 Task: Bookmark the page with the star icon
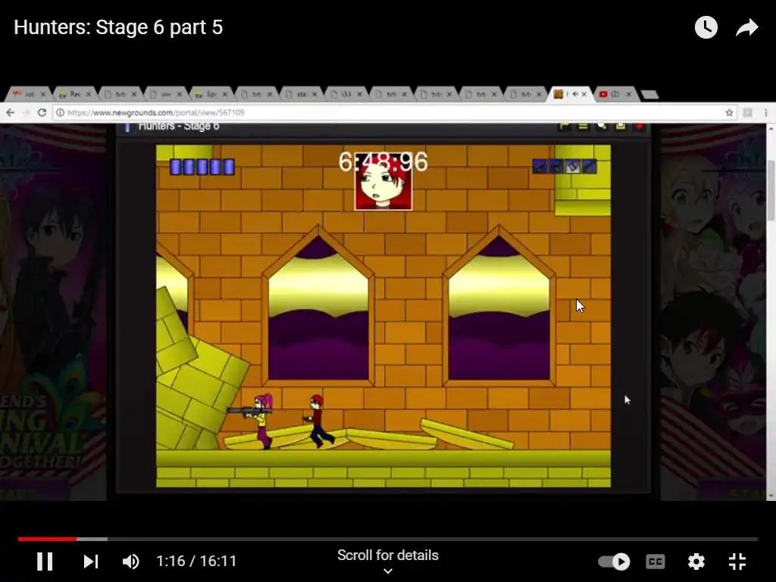pyautogui.click(x=729, y=113)
